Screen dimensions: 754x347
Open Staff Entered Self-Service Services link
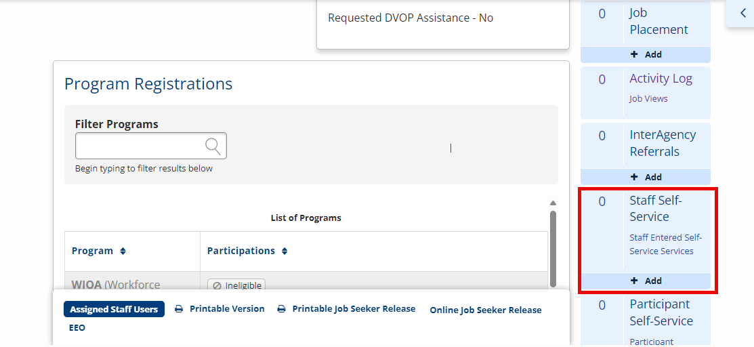pyautogui.click(x=665, y=245)
